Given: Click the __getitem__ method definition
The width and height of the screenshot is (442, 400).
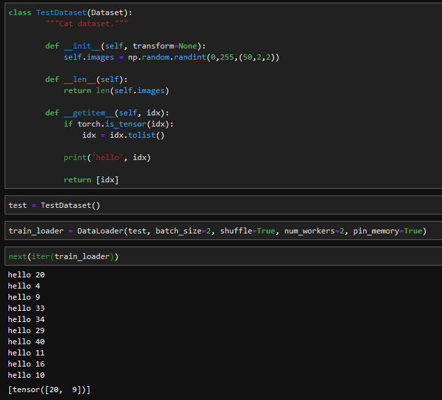Looking at the screenshot, I should click(x=107, y=113).
